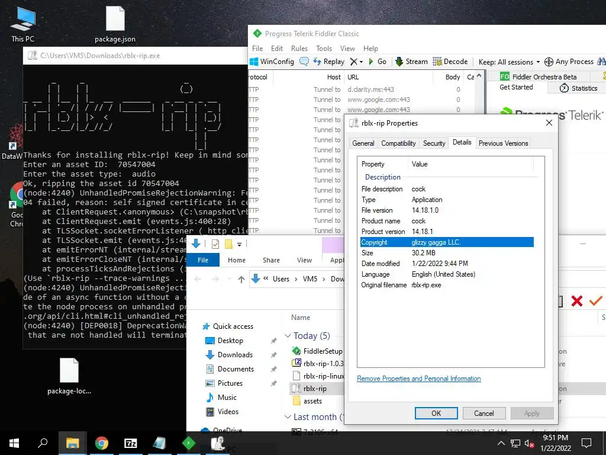Image resolution: width=606 pixels, height=455 pixels.
Task: Click the Fiddler comment bubble icon
Action: pyautogui.click(x=304, y=62)
